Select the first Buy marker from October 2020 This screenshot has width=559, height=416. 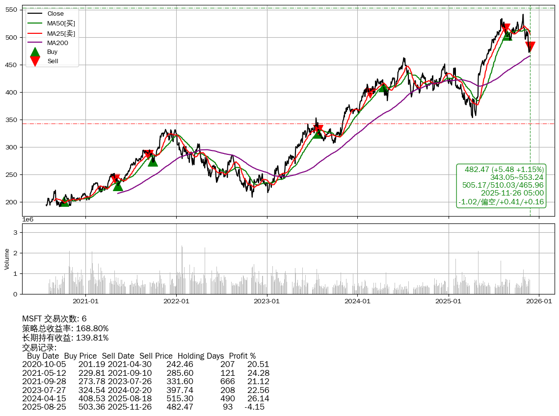tap(64, 201)
